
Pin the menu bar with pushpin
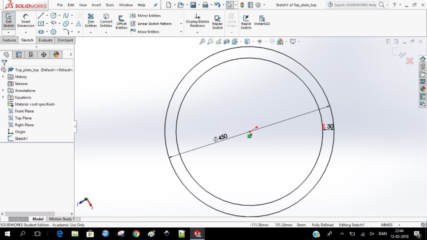(155, 5)
